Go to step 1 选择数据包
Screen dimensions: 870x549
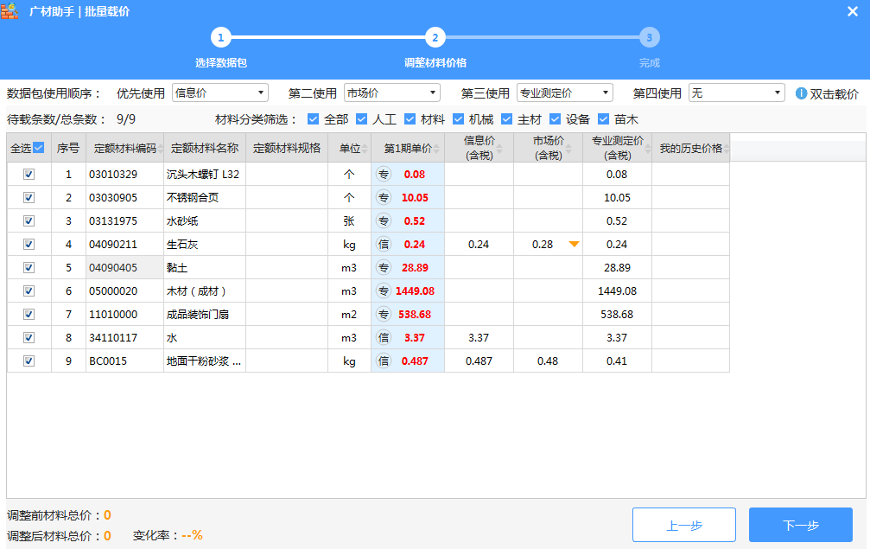(x=220, y=37)
